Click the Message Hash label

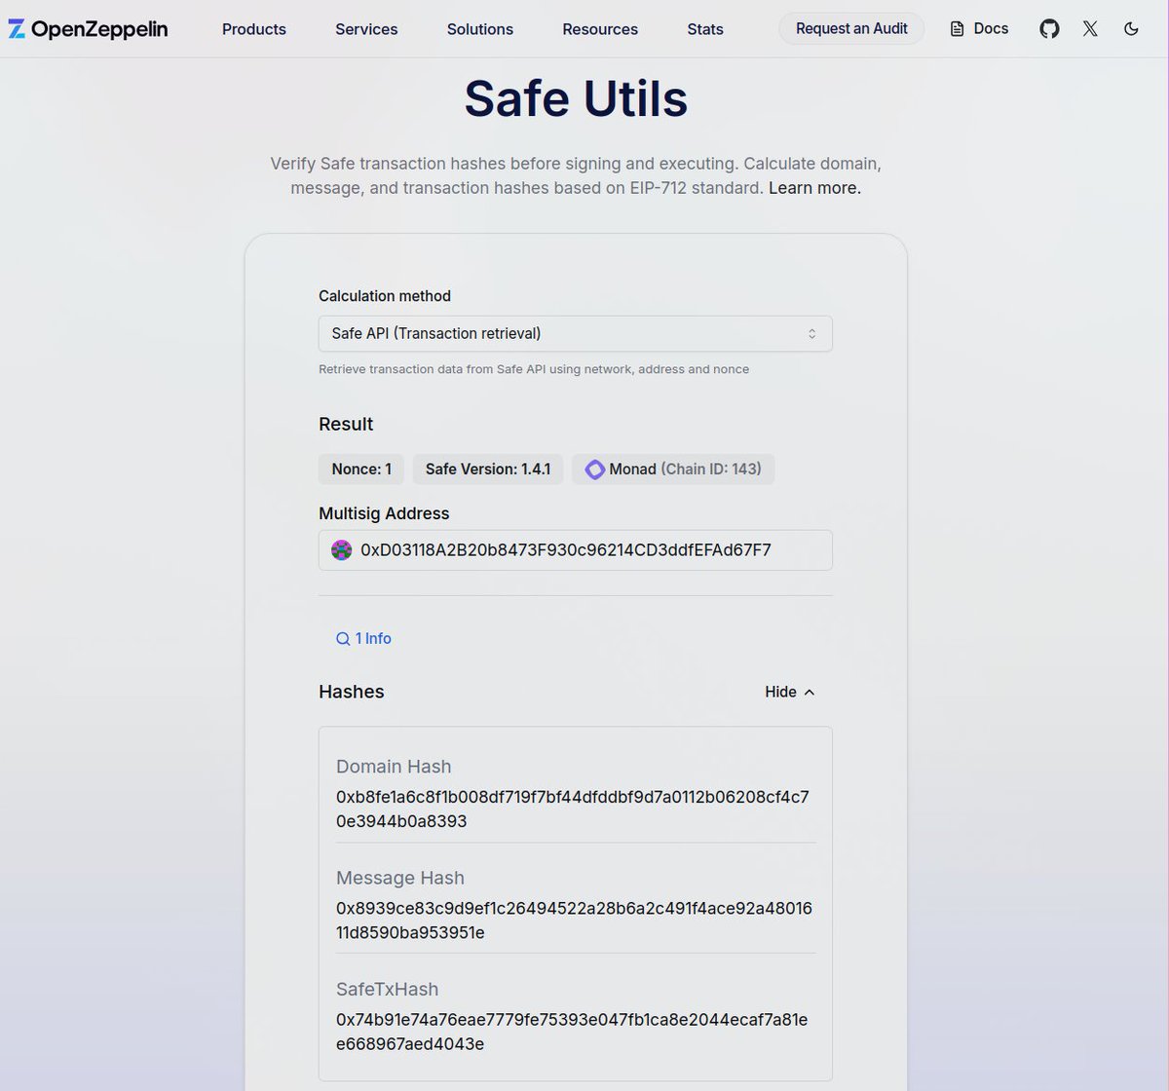pos(400,878)
